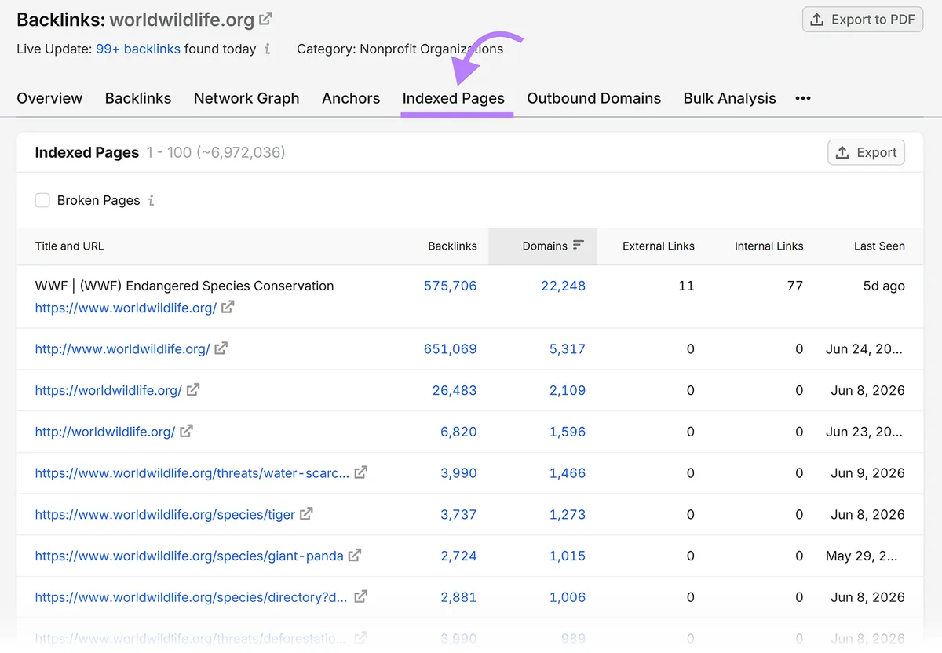942x653 pixels.
Task: Click domains value 5,317
Action: (568, 348)
